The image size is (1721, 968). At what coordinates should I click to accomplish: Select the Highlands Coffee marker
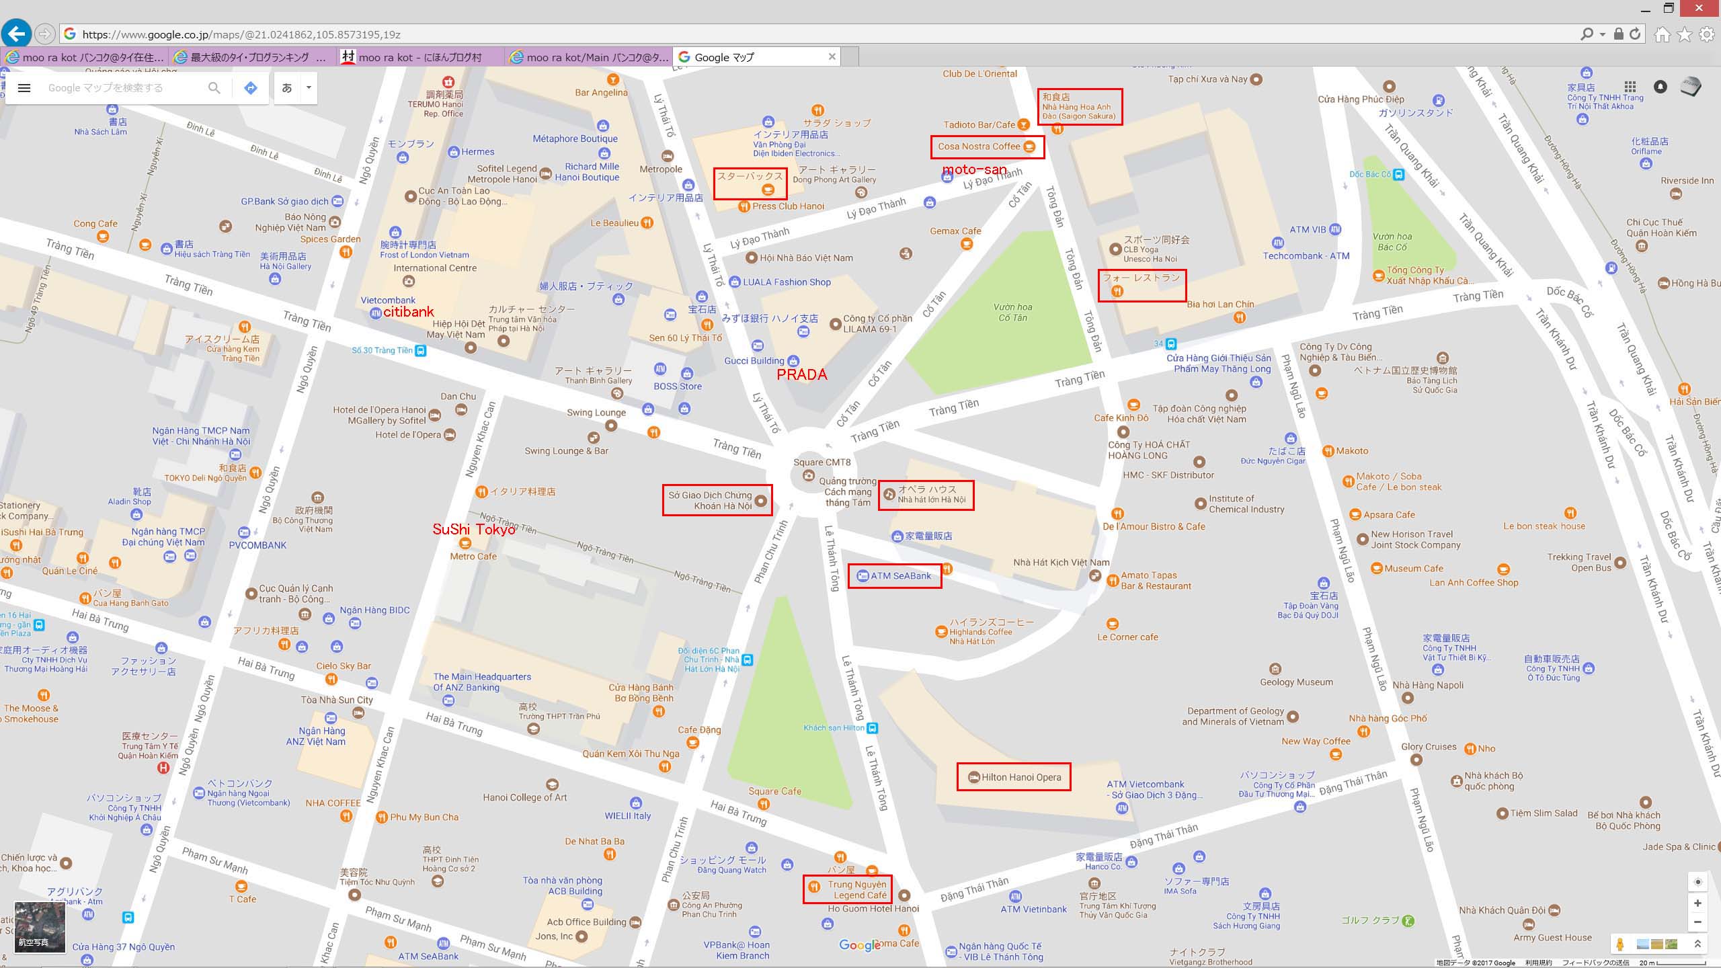click(x=941, y=632)
